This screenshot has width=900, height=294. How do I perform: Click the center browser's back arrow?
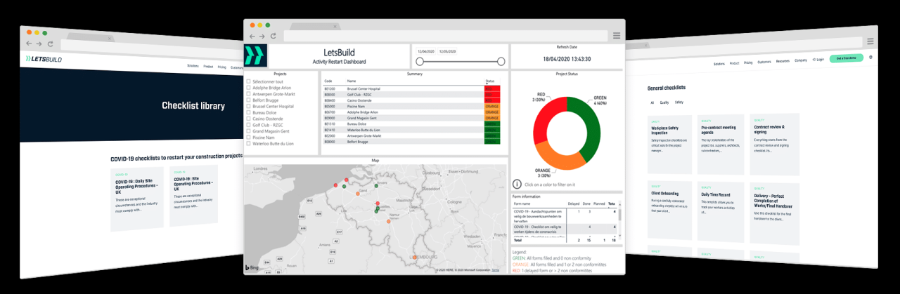pos(252,36)
